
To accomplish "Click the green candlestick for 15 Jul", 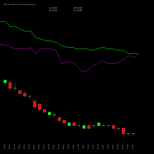I will (x=84, y=127).
